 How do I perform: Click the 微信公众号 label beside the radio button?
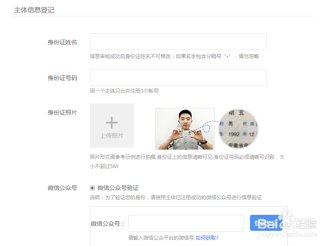[x=62, y=188]
